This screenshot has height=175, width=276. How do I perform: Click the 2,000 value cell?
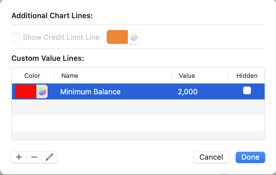(x=188, y=92)
